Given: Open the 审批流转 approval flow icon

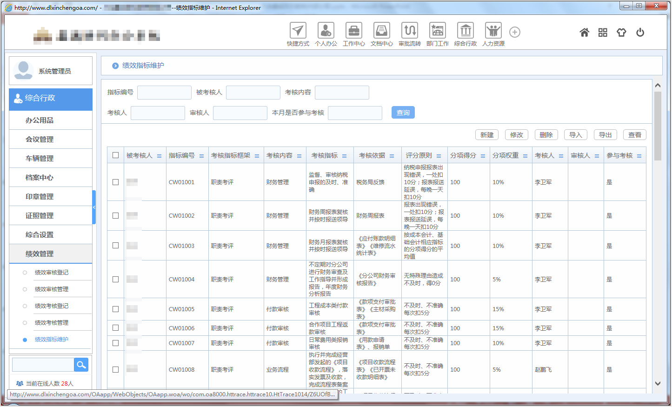Looking at the screenshot, I should click(409, 31).
